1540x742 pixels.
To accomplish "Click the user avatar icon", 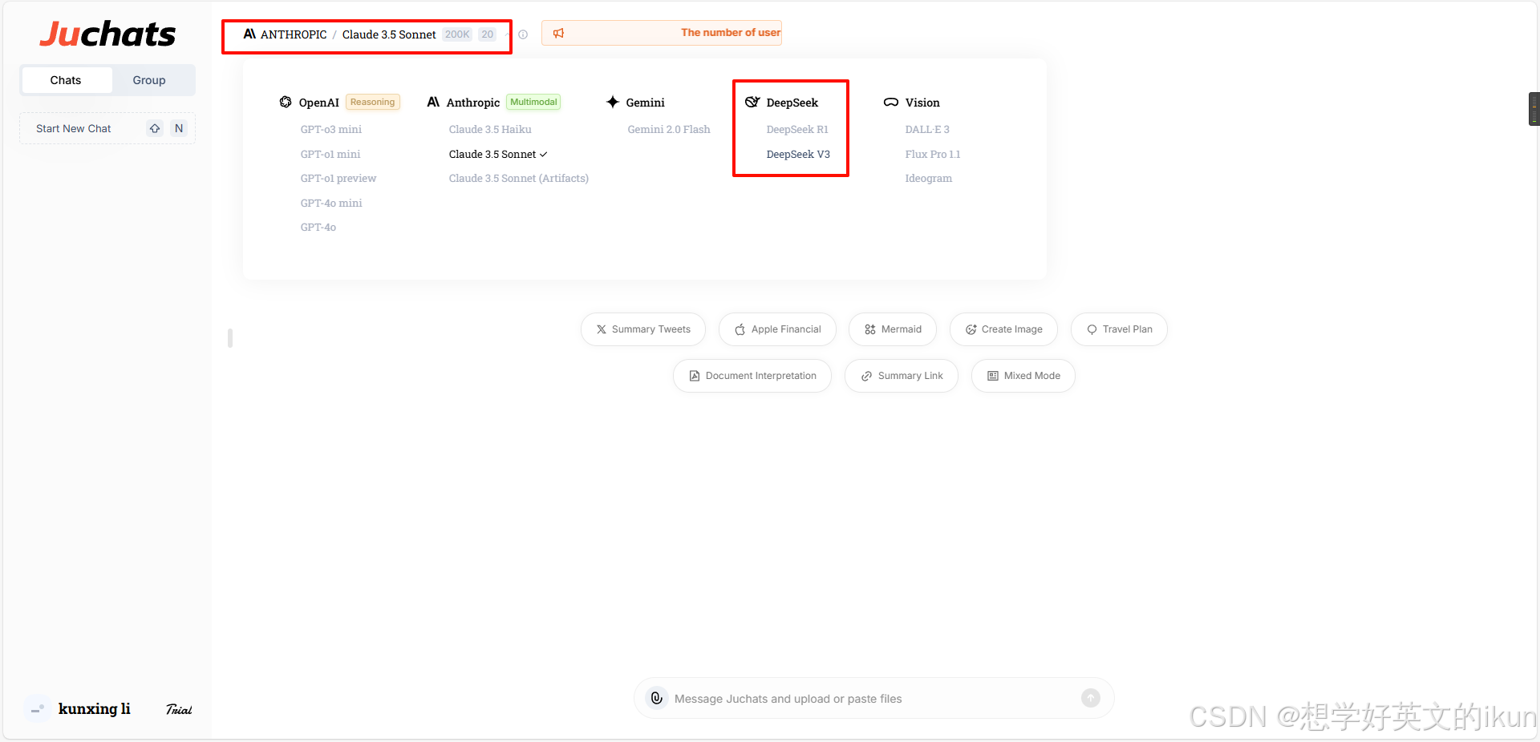I will pos(37,709).
